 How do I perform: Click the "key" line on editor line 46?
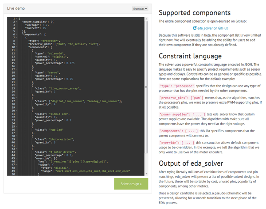point(73,161)
